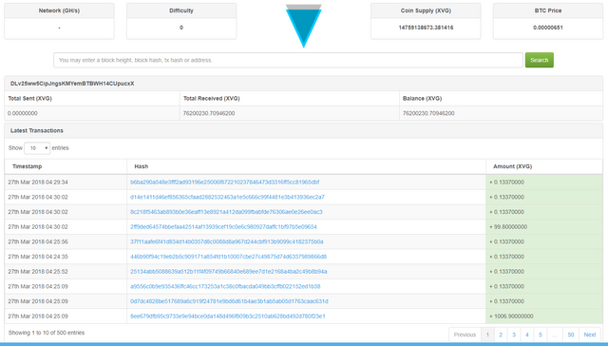Viewport: 608px width, 346px height.
Task: Click the Network (GH/s) card heading
Action: click(x=59, y=10)
